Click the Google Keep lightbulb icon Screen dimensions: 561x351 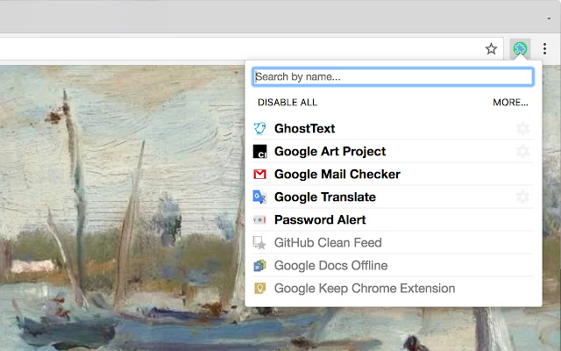pyautogui.click(x=259, y=289)
